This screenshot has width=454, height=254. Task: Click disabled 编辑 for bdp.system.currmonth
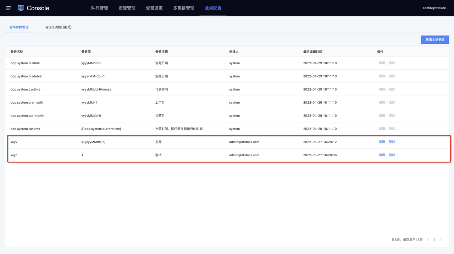[x=382, y=115]
